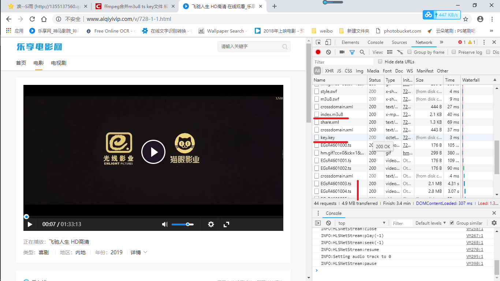
Task: Enable the Preserve log checkbox
Action: pyautogui.click(x=454, y=52)
